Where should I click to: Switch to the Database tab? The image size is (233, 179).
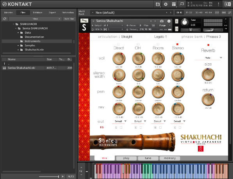[x=37, y=13]
